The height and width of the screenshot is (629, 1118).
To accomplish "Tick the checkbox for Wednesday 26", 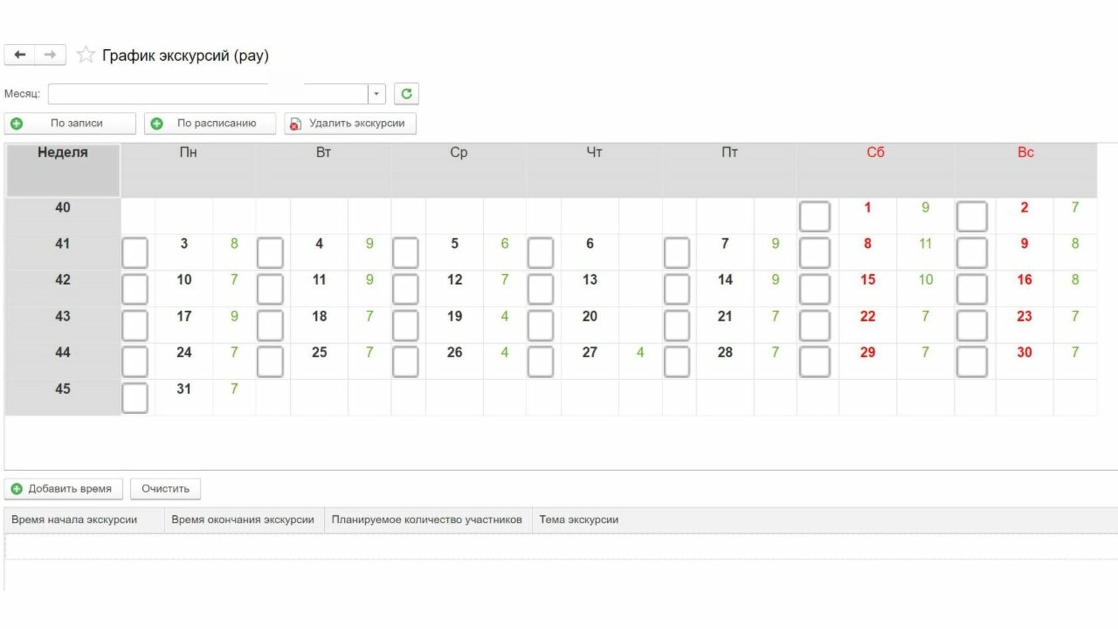I will coord(405,361).
